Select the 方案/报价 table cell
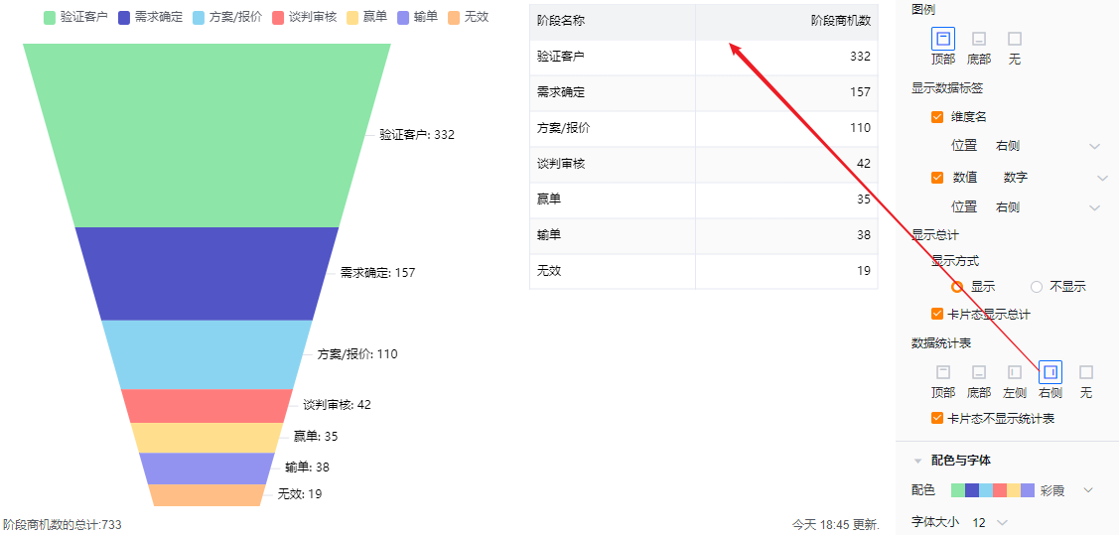1119x535 pixels. (x=613, y=128)
